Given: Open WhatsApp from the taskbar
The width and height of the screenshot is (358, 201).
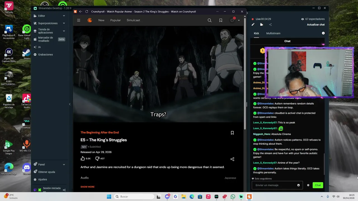Looking at the screenshot, I should coord(233,197).
